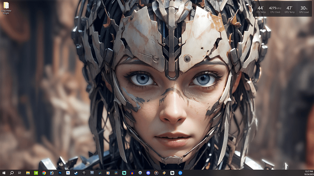Open orange play media player icon
The image size is (314, 176).
tap(108, 173)
